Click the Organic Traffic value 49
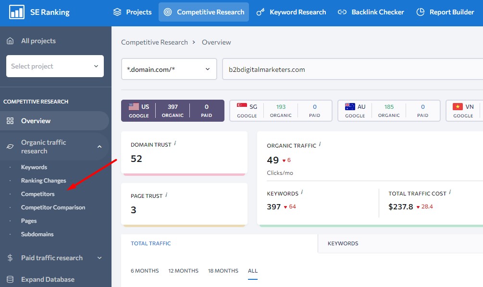 [272, 160]
